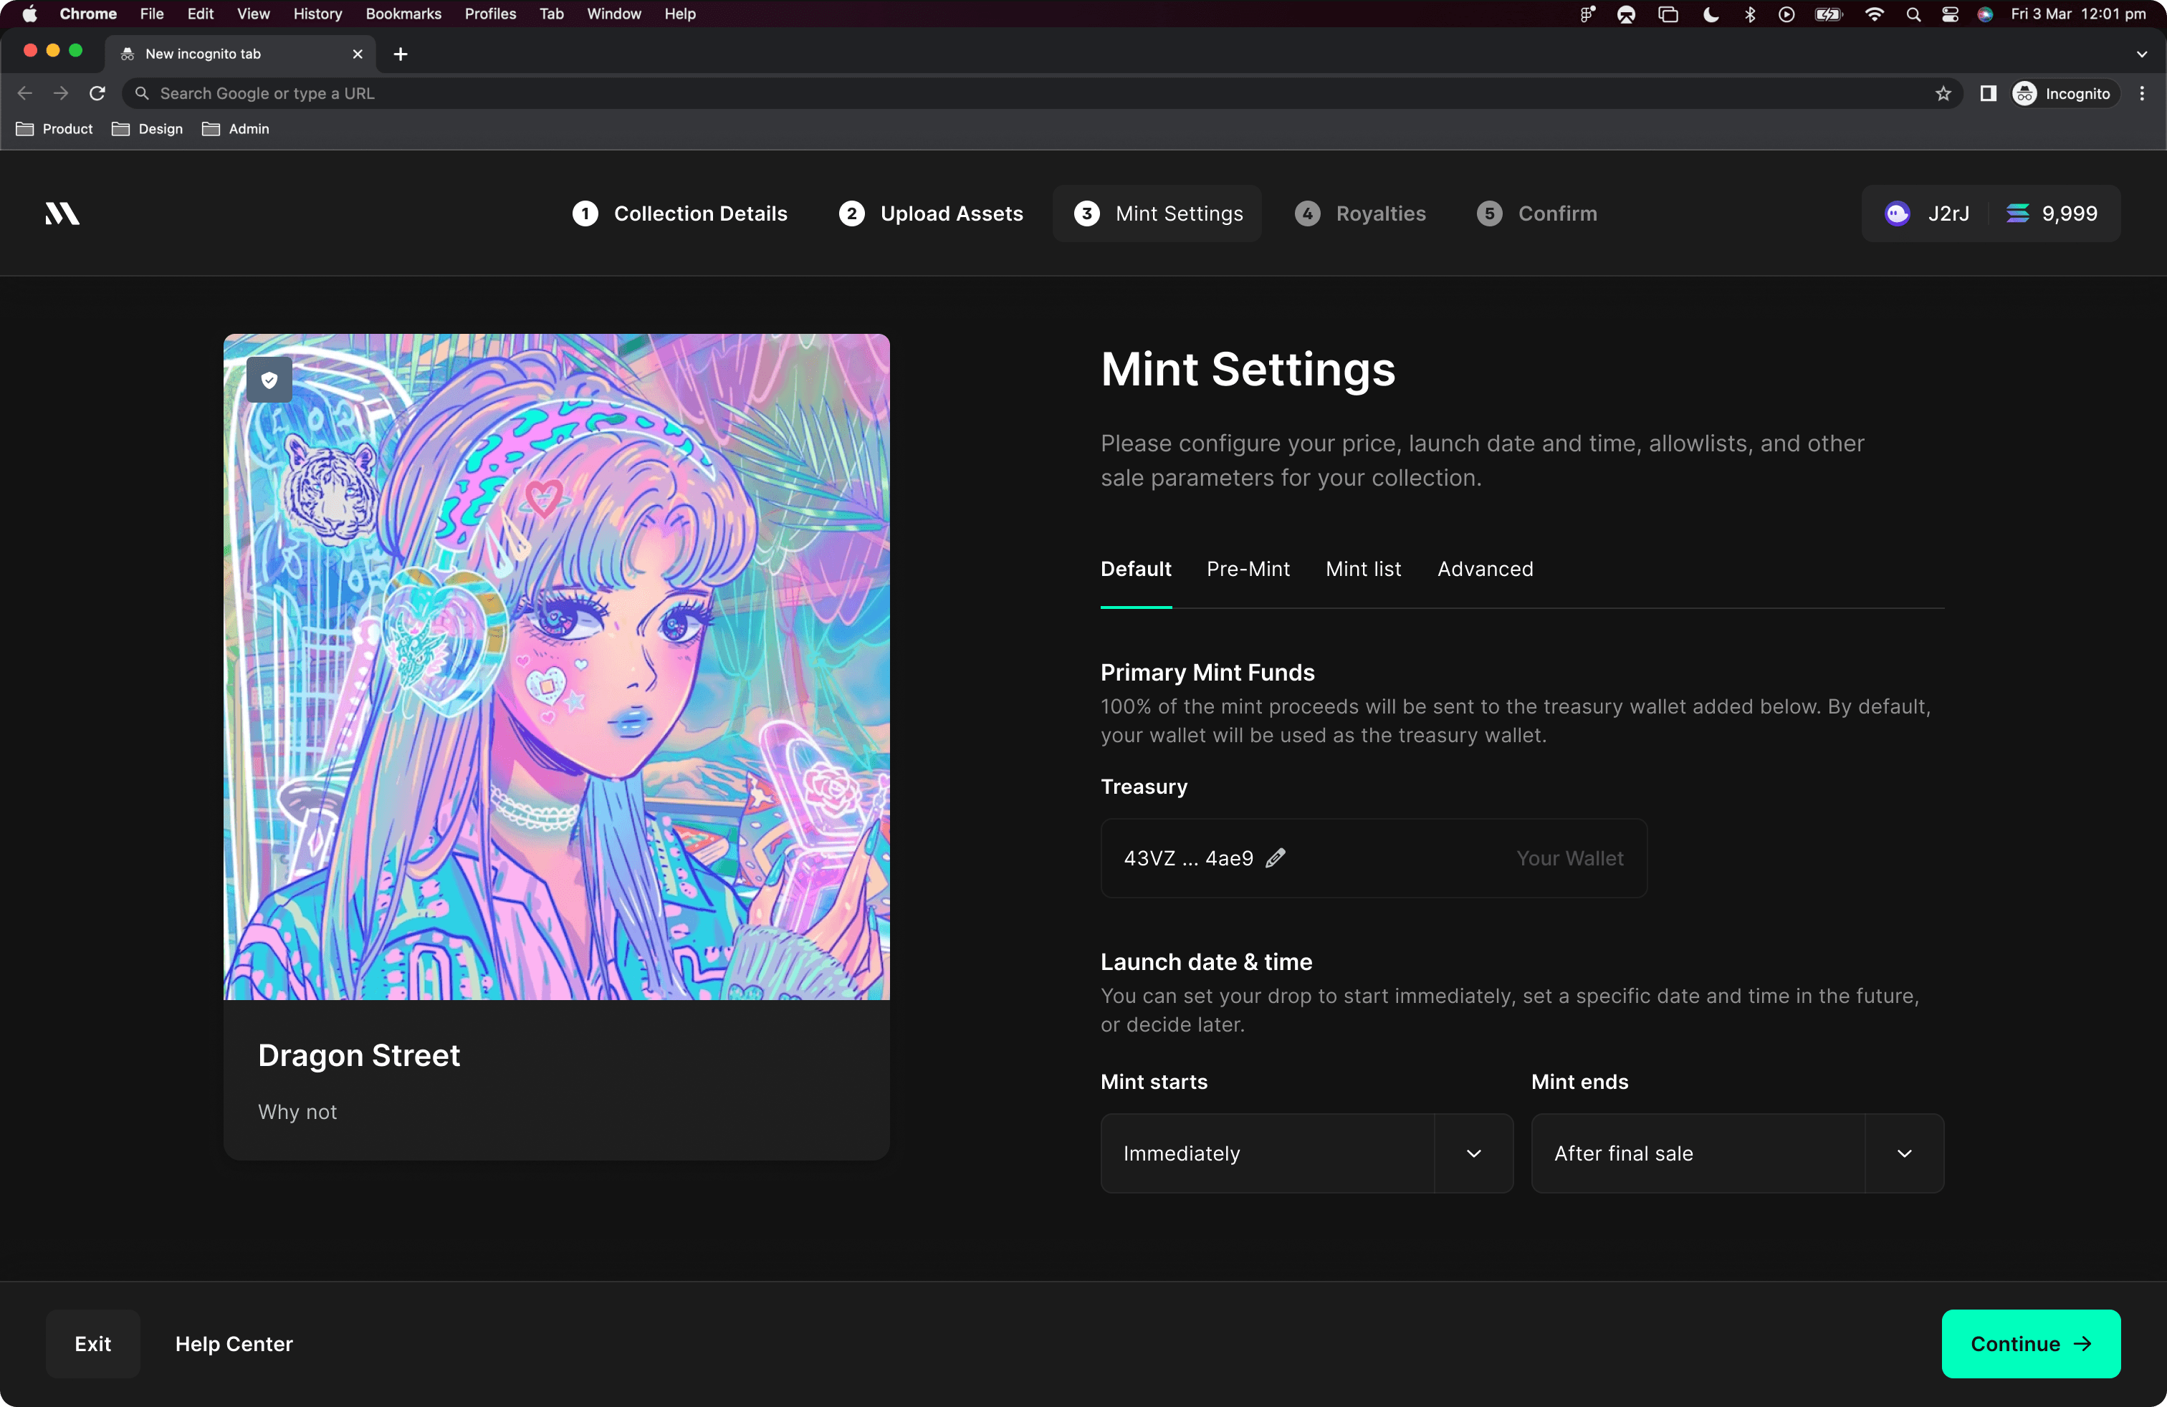This screenshot has width=2167, height=1407.
Task: Click the logo icon in the top-left header
Action: coord(62,214)
